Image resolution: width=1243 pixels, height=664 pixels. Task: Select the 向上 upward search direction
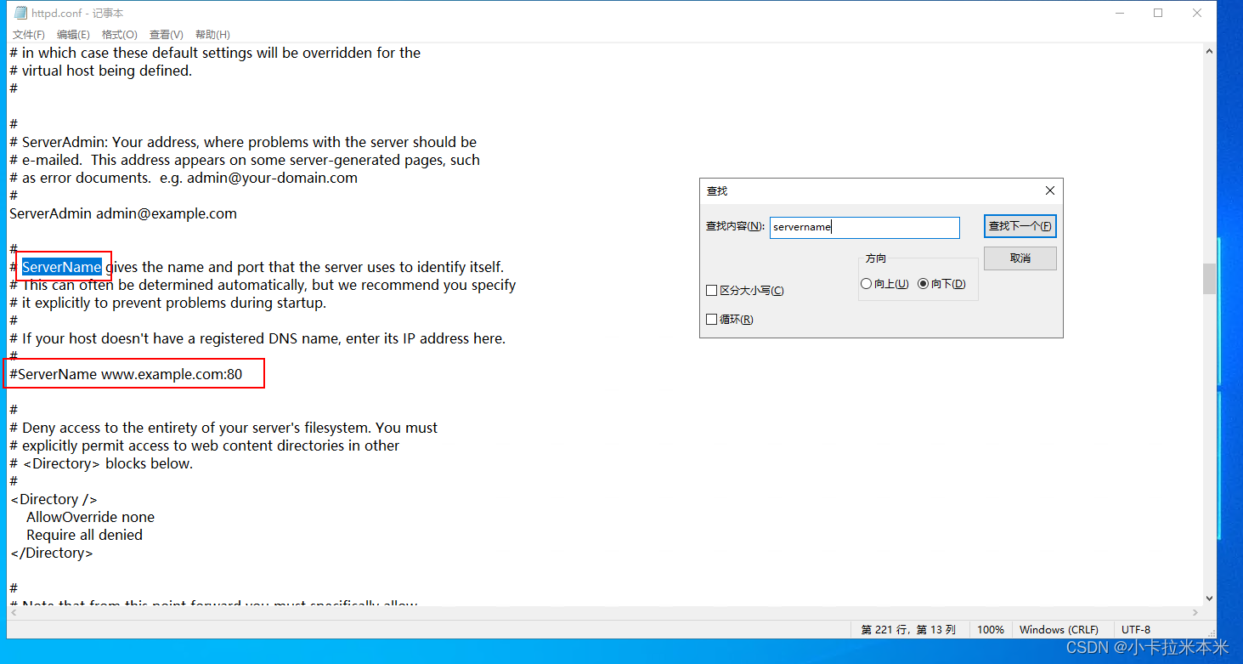pyautogui.click(x=867, y=283)
